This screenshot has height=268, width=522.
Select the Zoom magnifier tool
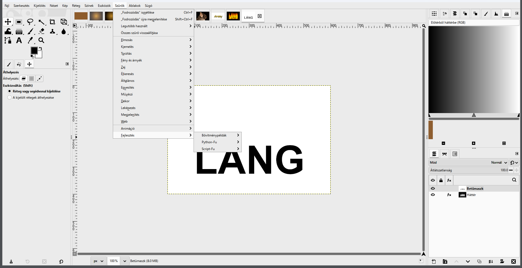[41, 40]
